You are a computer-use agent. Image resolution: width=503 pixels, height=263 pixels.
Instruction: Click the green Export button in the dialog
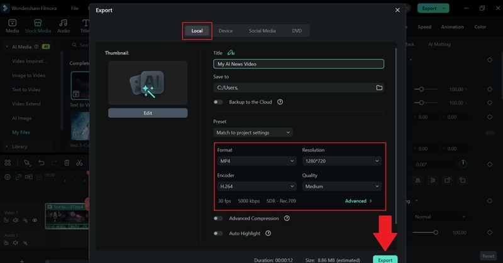(x=385, y=259)
